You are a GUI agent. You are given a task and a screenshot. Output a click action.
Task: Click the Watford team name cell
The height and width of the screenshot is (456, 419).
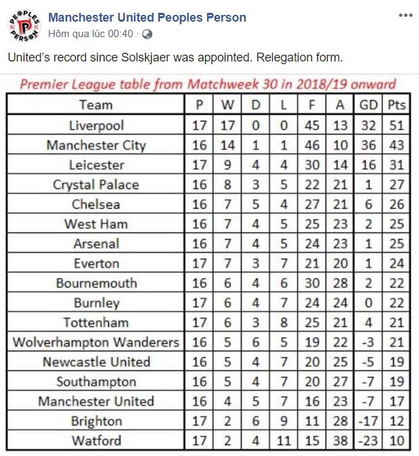click(x=96, y=441)
